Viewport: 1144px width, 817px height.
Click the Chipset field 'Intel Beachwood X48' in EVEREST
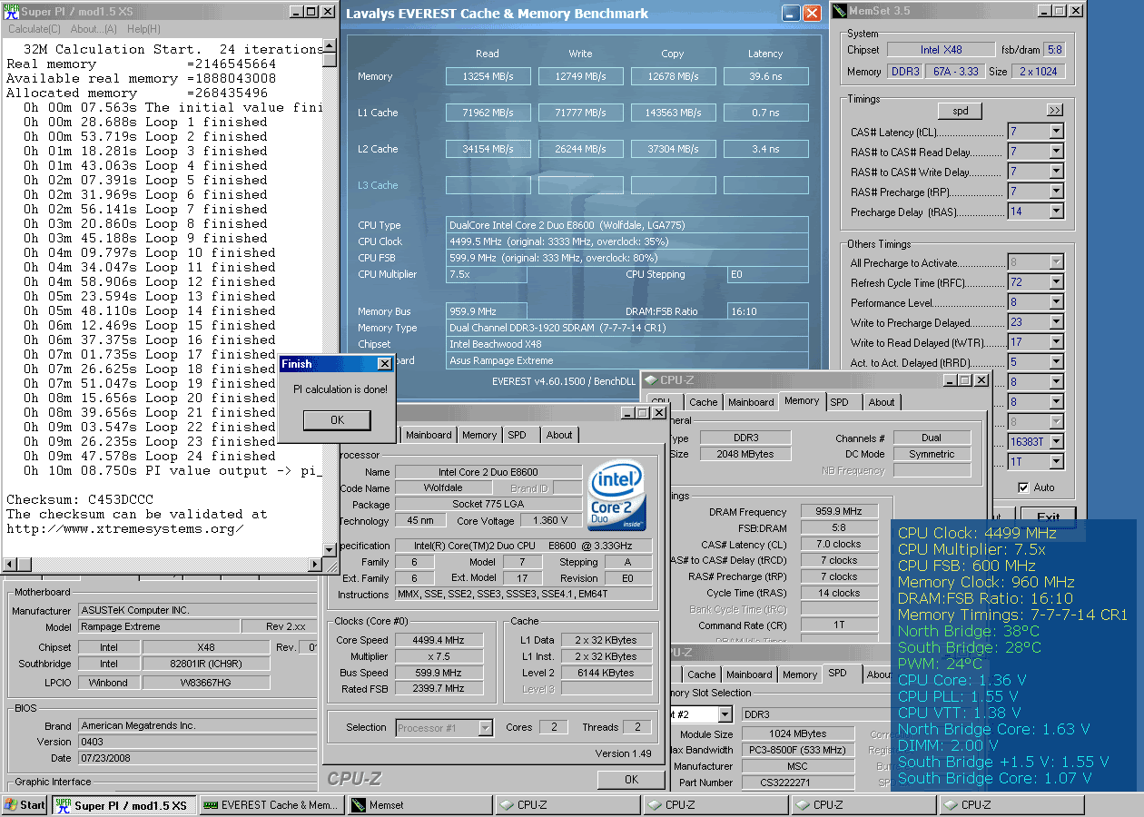tap(626, 345)
